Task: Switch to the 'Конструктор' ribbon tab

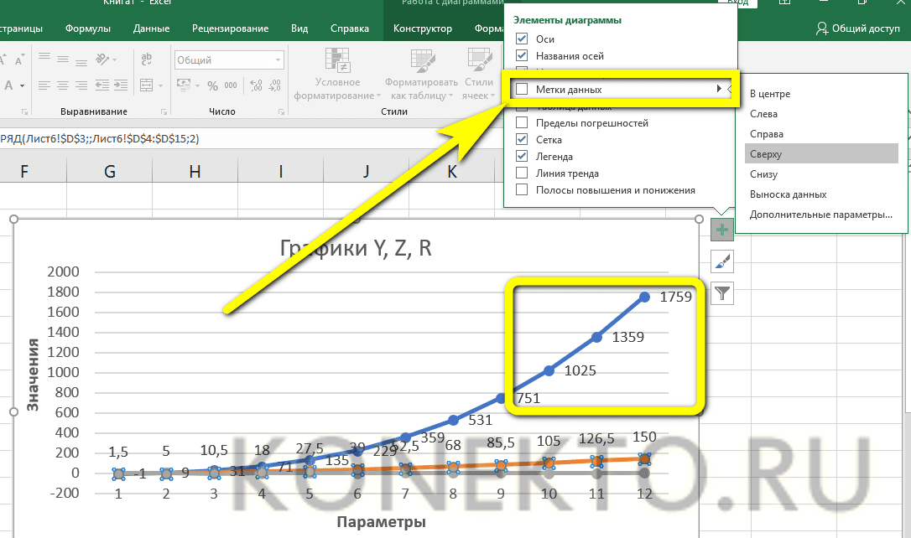Action: tap(423, 28)
